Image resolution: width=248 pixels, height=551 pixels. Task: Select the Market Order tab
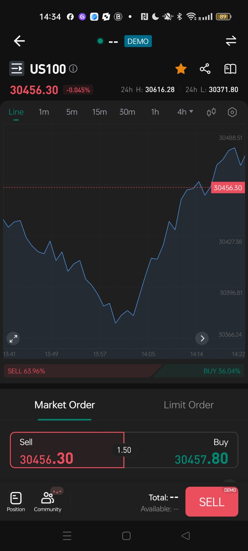point(65,405)
